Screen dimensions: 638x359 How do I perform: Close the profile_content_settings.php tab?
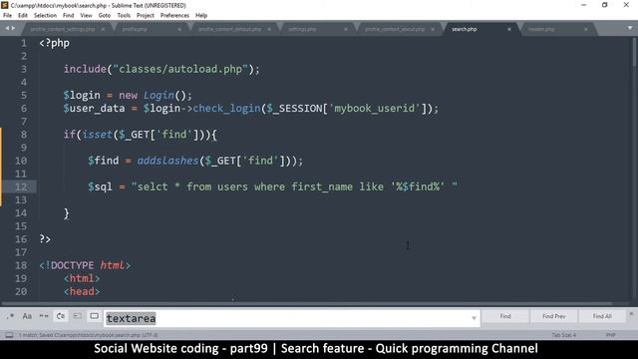tap(103, 29)
